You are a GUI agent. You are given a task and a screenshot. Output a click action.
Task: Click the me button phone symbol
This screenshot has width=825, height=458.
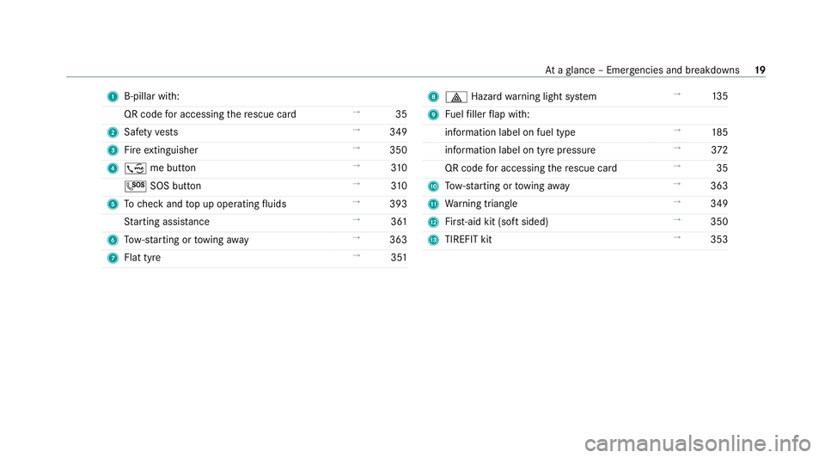[x=135, y=168]
